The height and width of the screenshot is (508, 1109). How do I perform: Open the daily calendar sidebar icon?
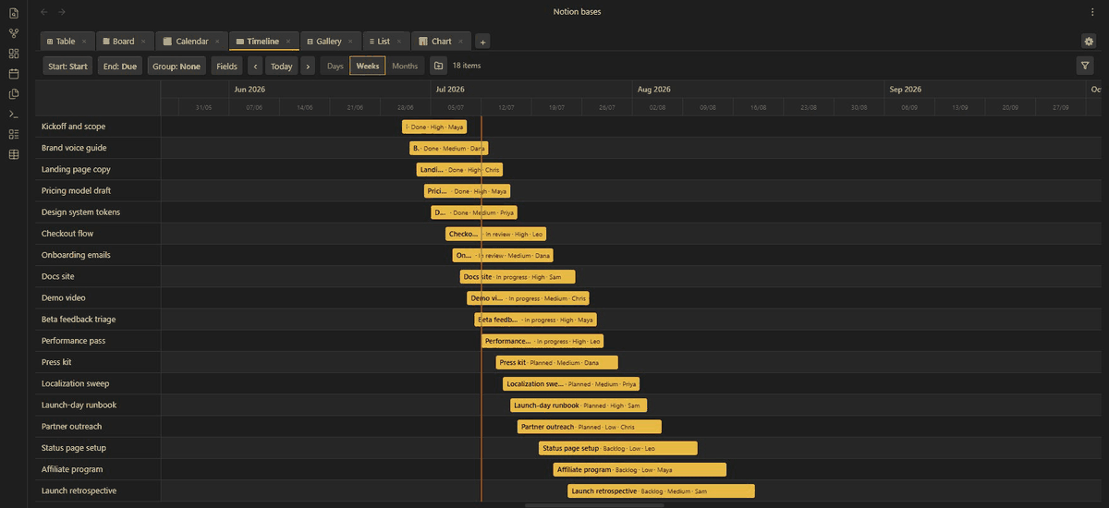[x=13, y=73]
